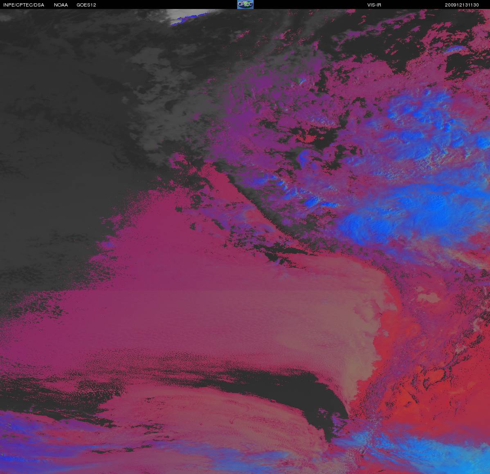Image resolution: width=490 pixels, height=474 pixels.
Task: Click the 200912131130 timestamp text
Action: (x=462, y=5)
